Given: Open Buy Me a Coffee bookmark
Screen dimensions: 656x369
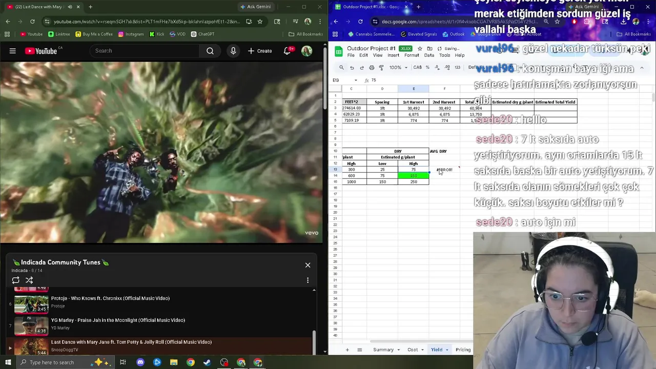Looking at the screenshot, I should click(94, 34).
